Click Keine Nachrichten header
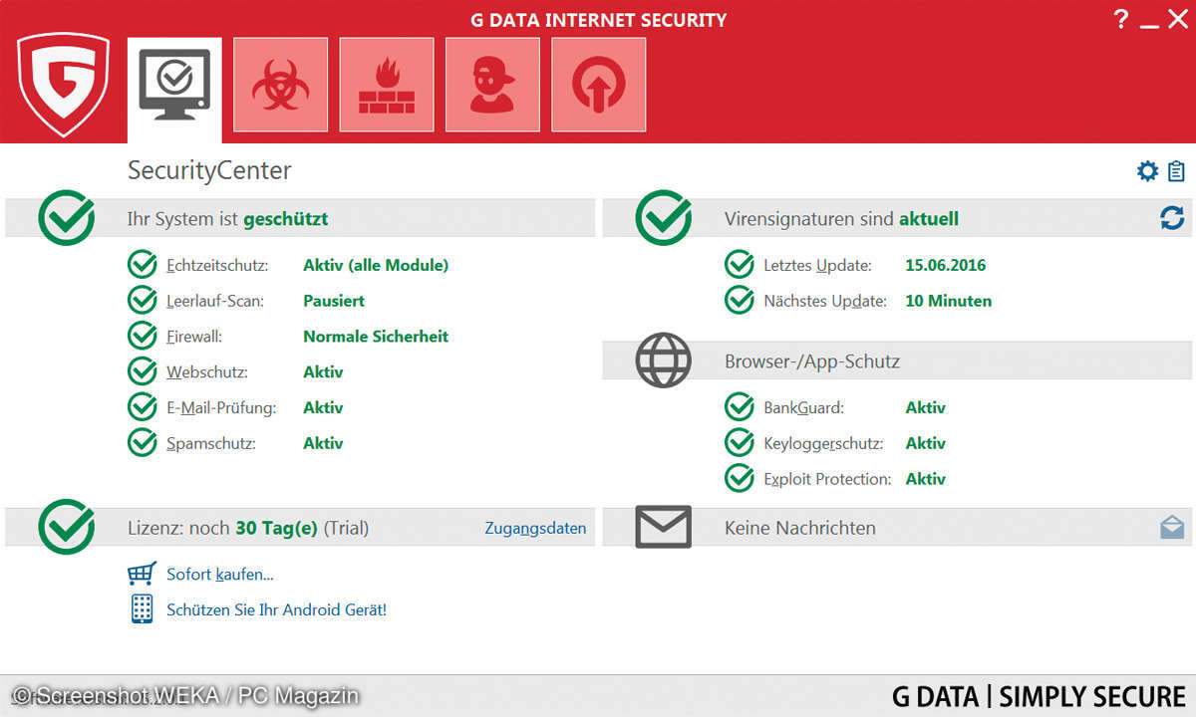The width and height of the screenshot is (1196, 717). (x=800, y=528)
